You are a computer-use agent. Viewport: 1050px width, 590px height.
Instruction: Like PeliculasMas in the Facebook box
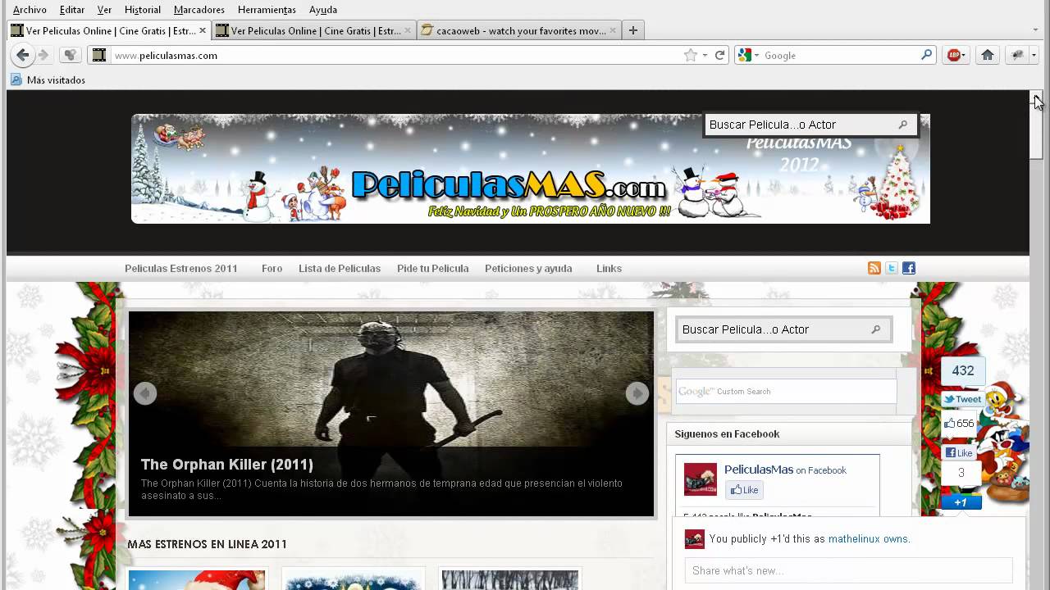(x=745, y=490)
